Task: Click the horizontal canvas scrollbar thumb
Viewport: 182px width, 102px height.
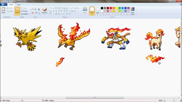Action: click(95, 97)
